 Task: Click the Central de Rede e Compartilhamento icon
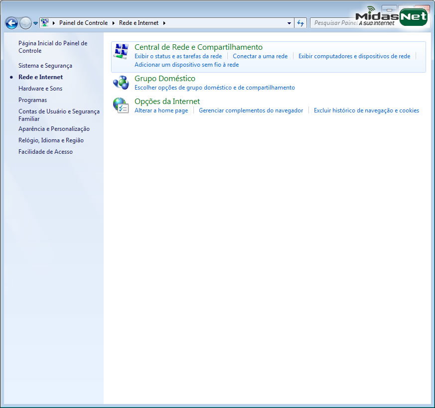[121, 51]
